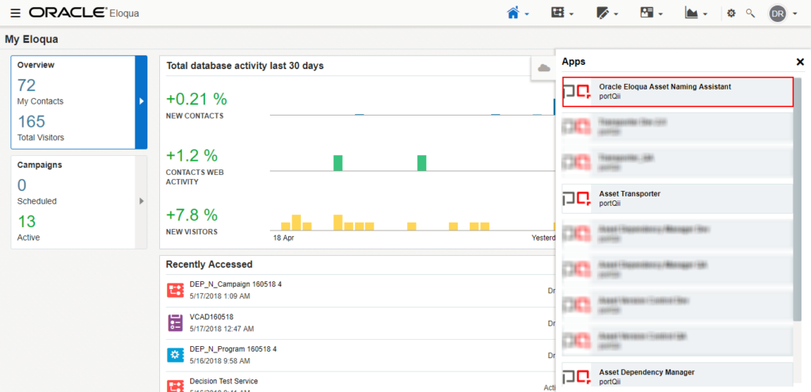Click the Recently Accessed heading
This screenshot has width=811, height=392.
click(x=209, y=265)
